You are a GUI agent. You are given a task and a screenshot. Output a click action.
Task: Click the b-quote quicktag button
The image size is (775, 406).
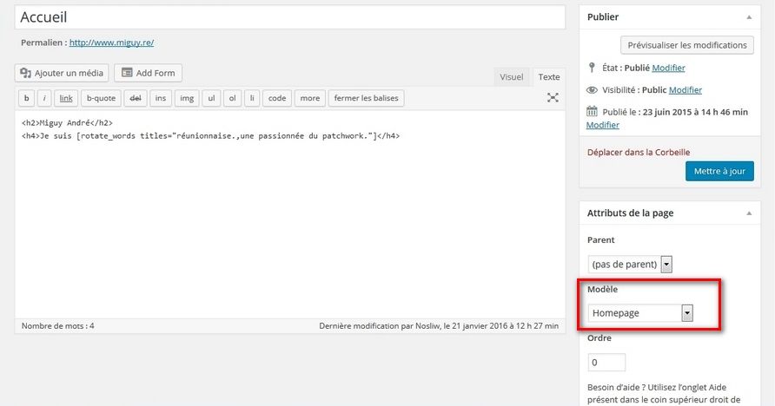click(x=100, y=98)
